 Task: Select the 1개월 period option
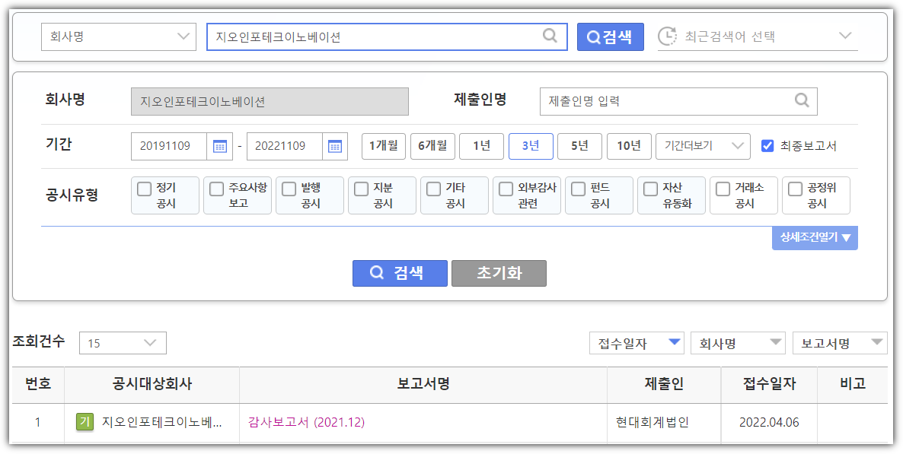coord(384,146)
